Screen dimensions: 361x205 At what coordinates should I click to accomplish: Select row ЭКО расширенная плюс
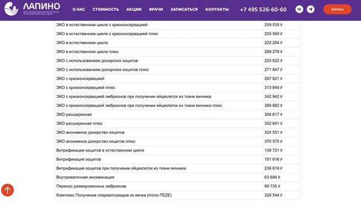point(177,123)
